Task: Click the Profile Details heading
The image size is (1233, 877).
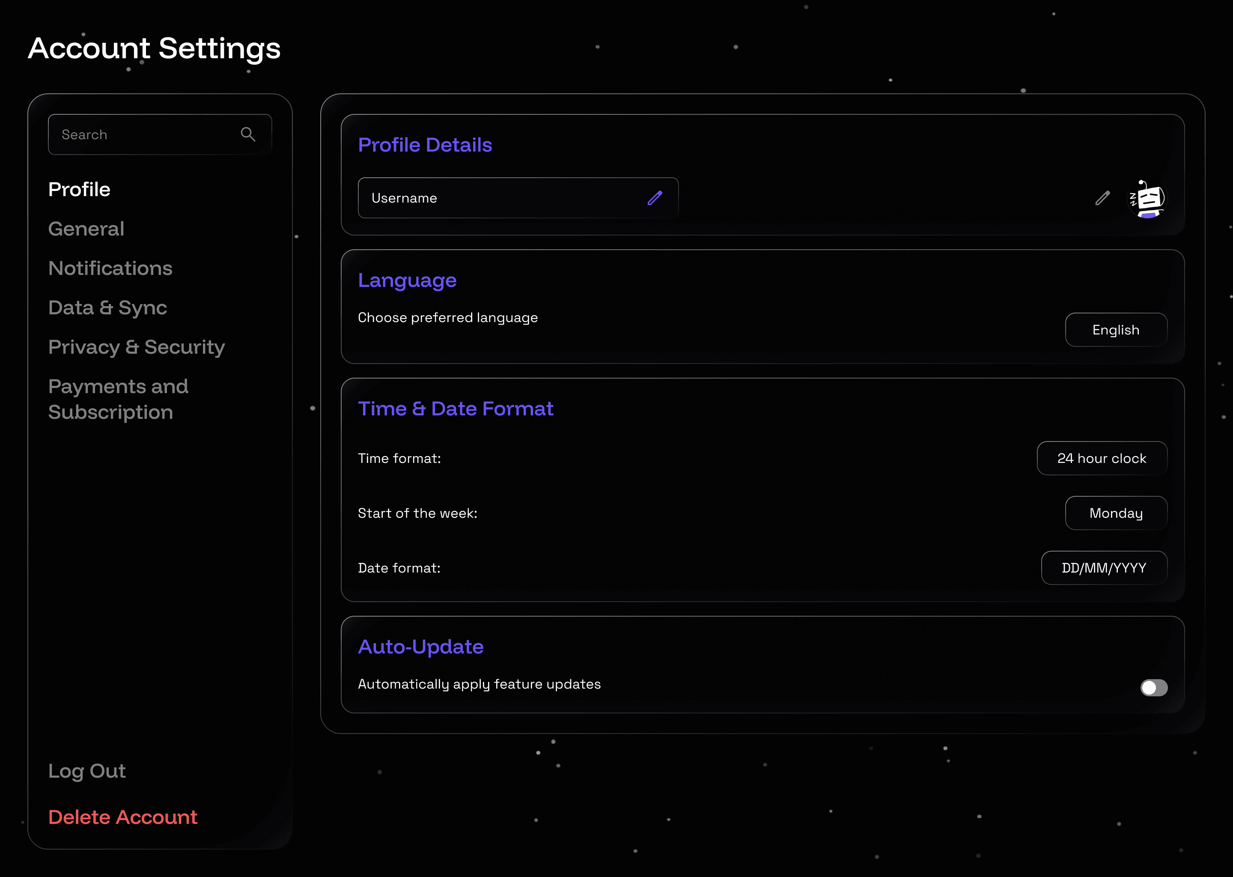Action: point(425,145)
